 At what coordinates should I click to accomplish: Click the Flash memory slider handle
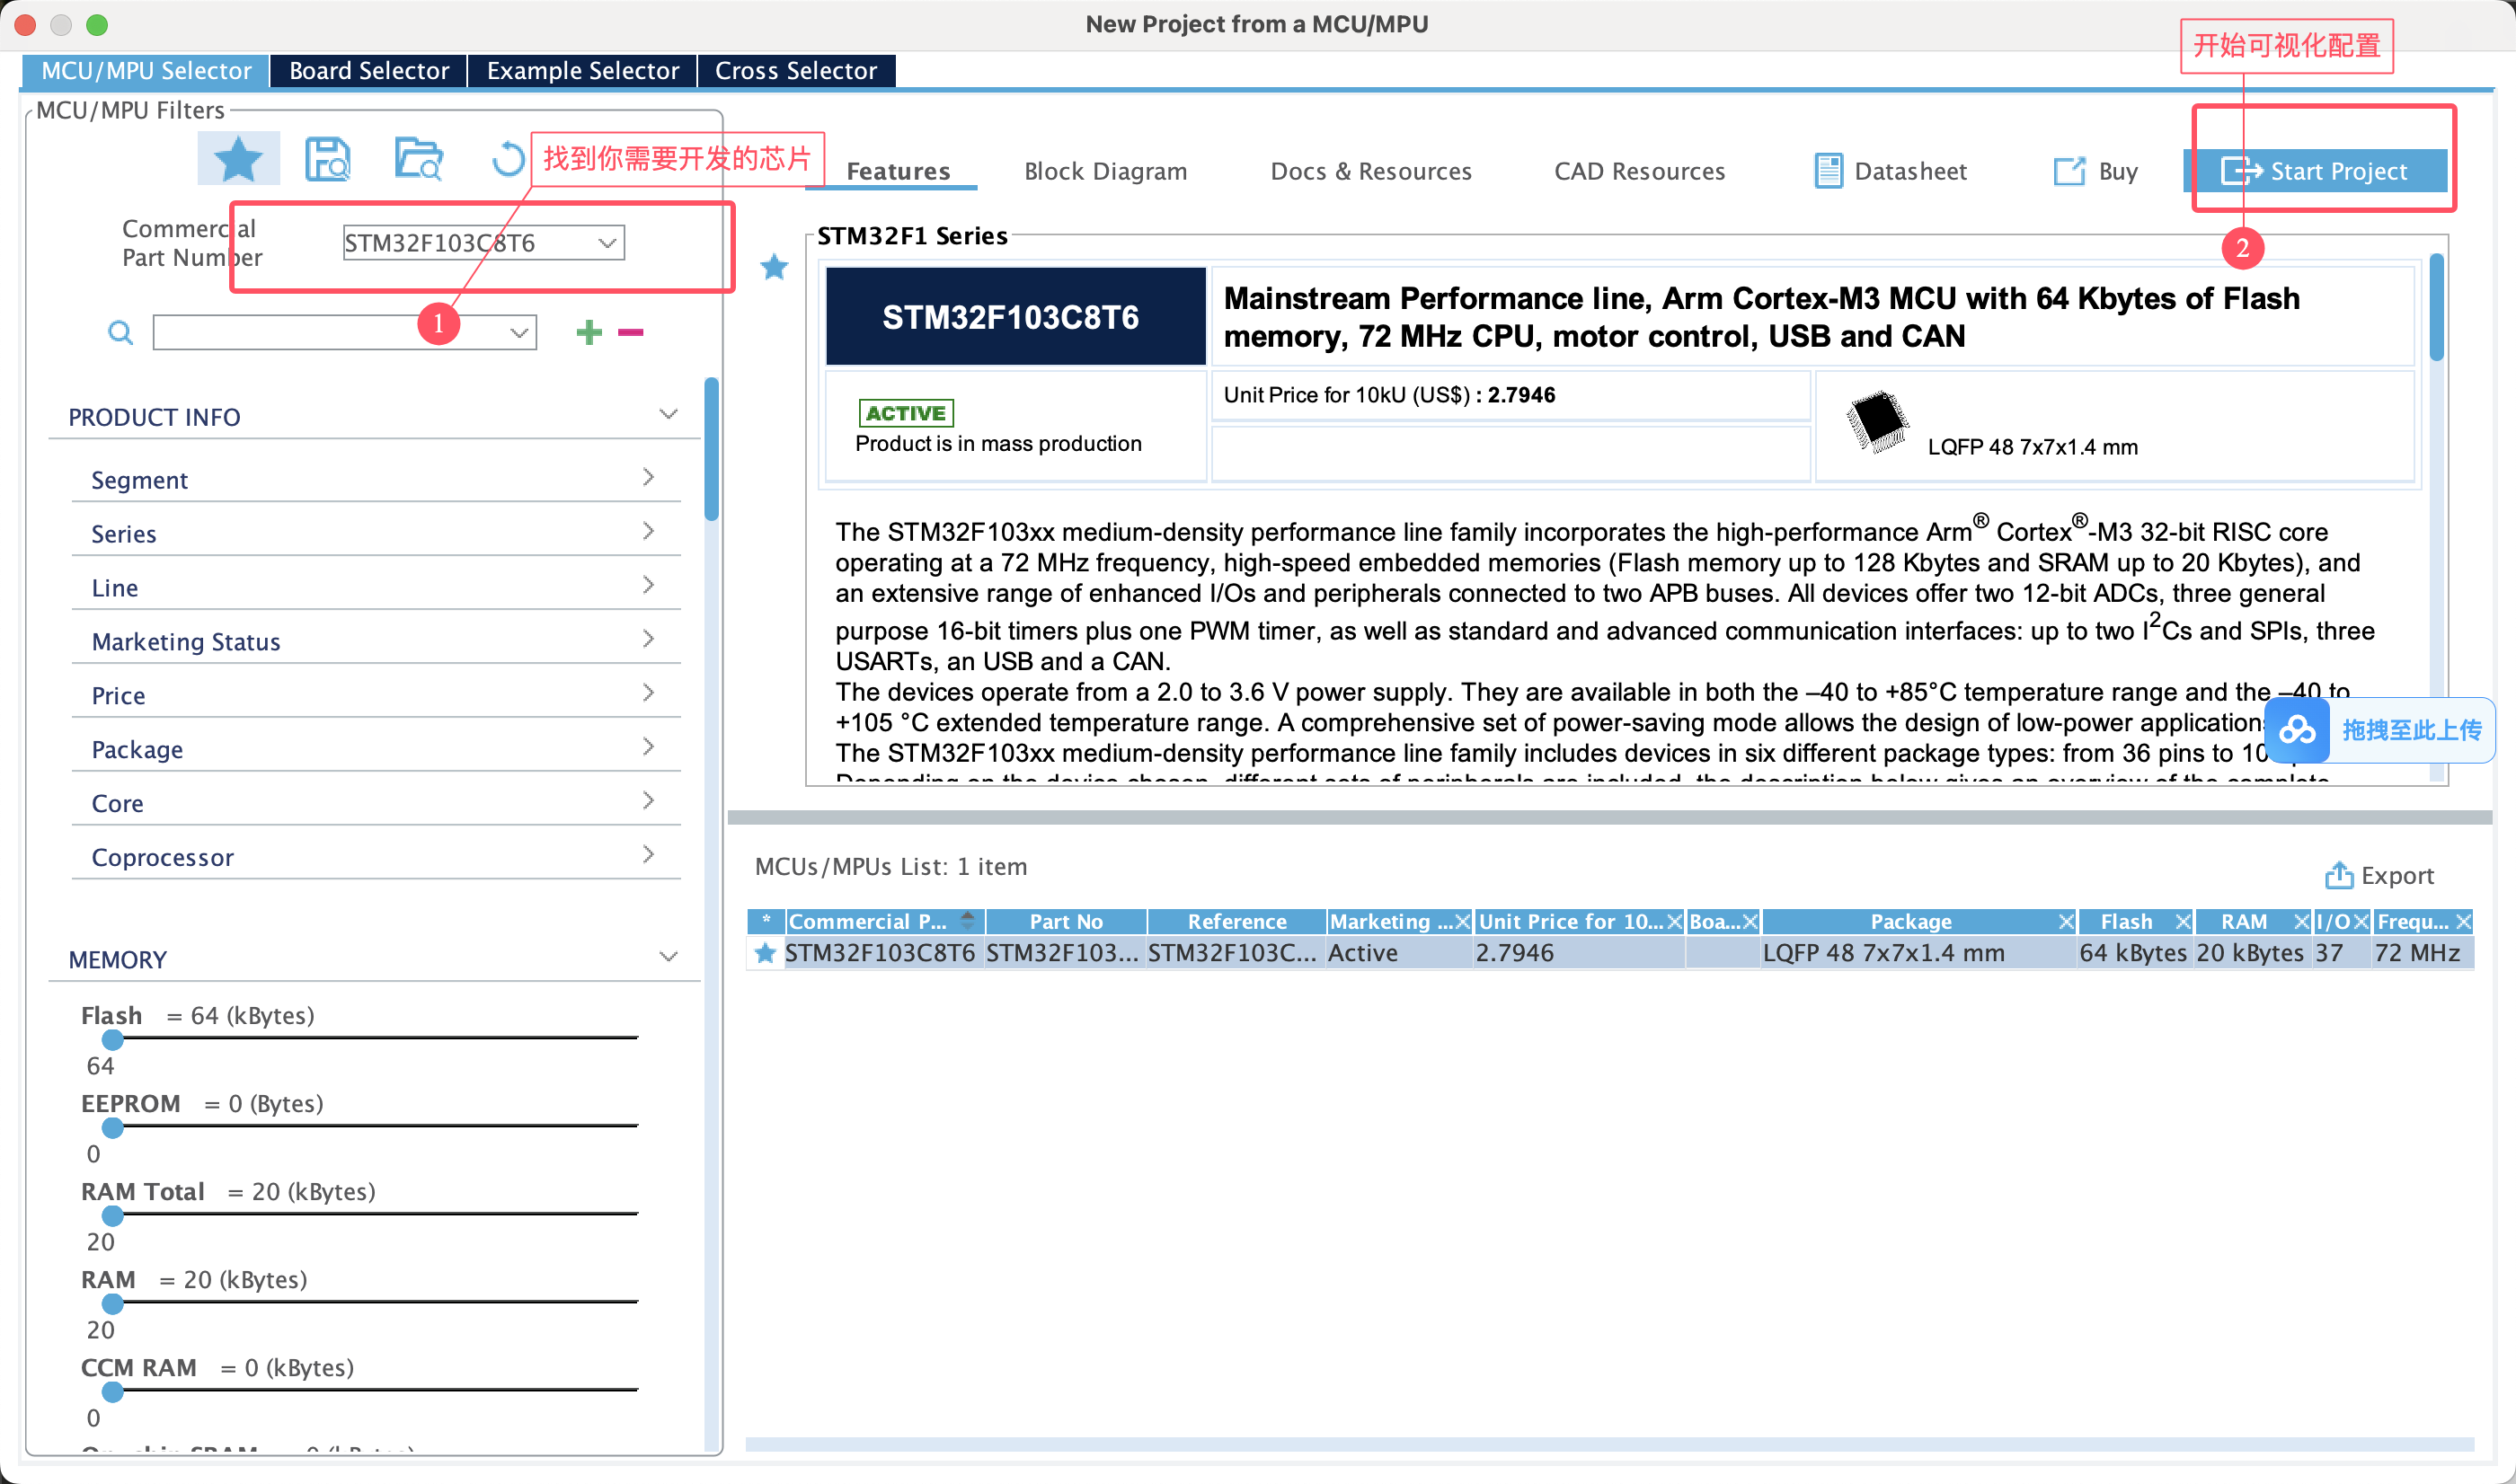click(x=113, y=1040)
